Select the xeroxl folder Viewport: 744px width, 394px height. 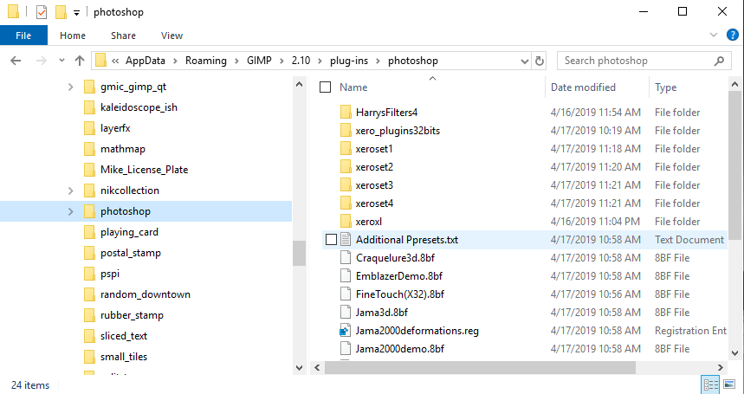(x=369, y=222)
